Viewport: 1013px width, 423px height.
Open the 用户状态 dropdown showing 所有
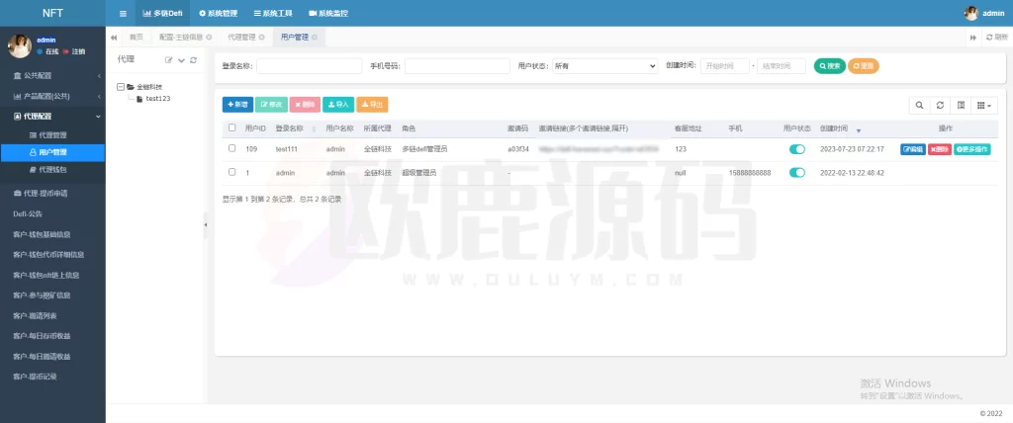605,66
